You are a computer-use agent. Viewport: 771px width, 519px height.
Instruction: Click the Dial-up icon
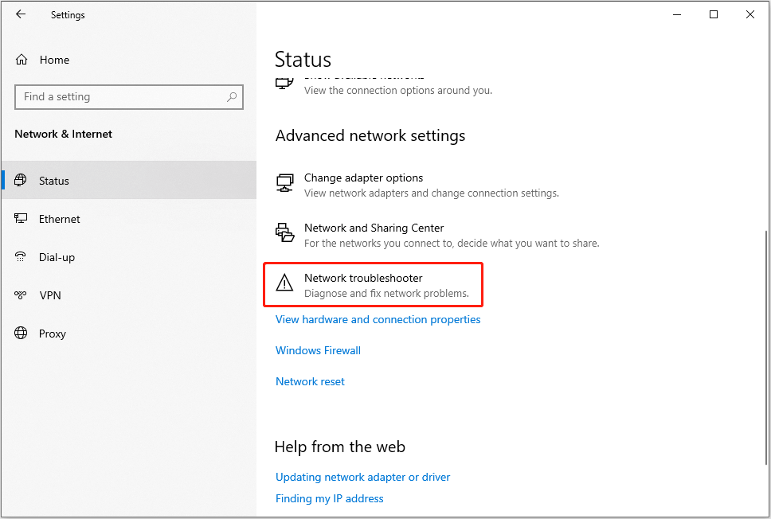coord(22,257)
